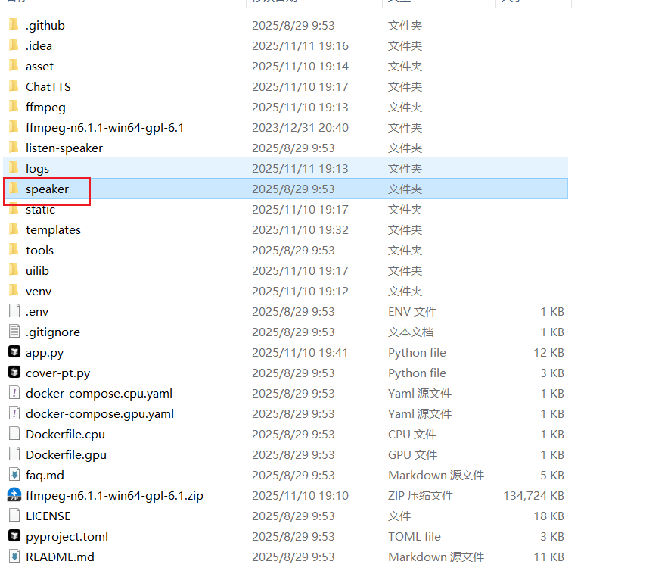Image resolution: width=646 pixels, height=580 pixels.
Task: Click the 2025/11/11 19:13 date of logs
Action: (x=300, y=168)
